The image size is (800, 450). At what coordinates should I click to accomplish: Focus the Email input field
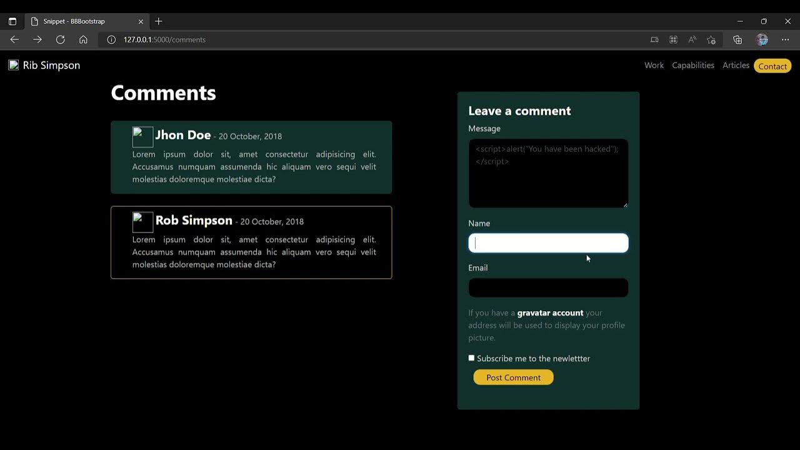click(548, 287)
